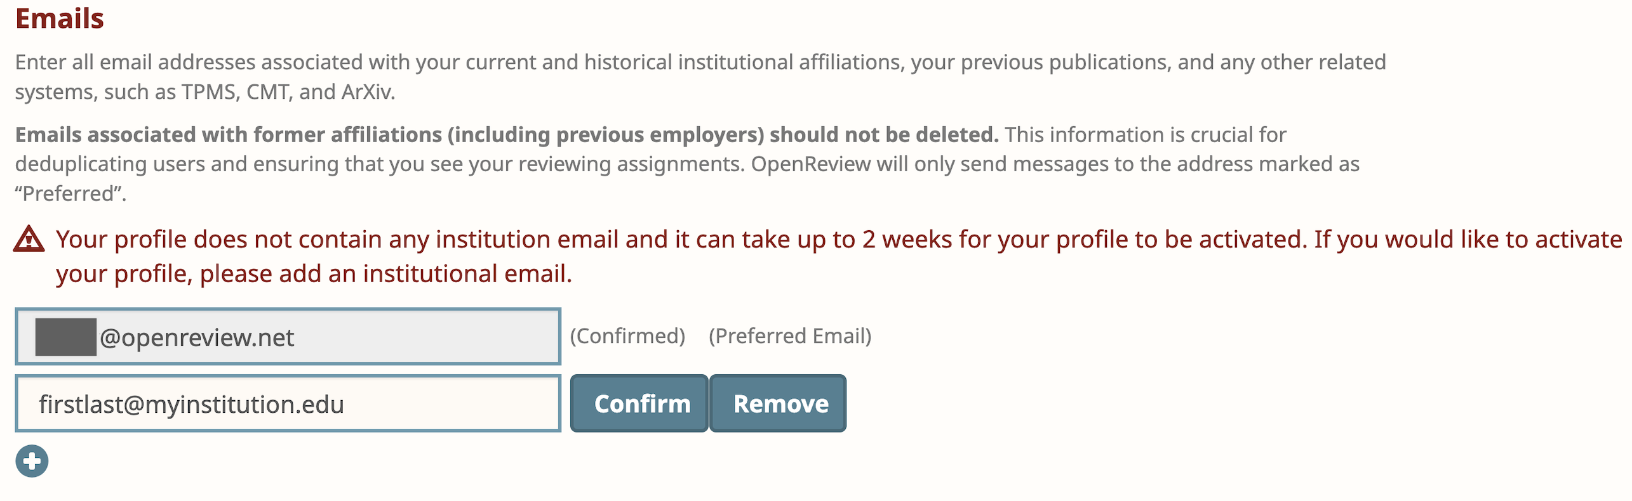Click 'This information is crucial for' text

point(1145,135)
